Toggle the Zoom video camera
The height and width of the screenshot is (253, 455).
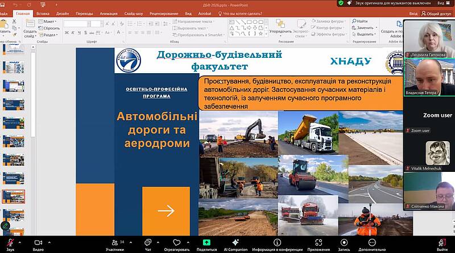(x=38, y=242)
